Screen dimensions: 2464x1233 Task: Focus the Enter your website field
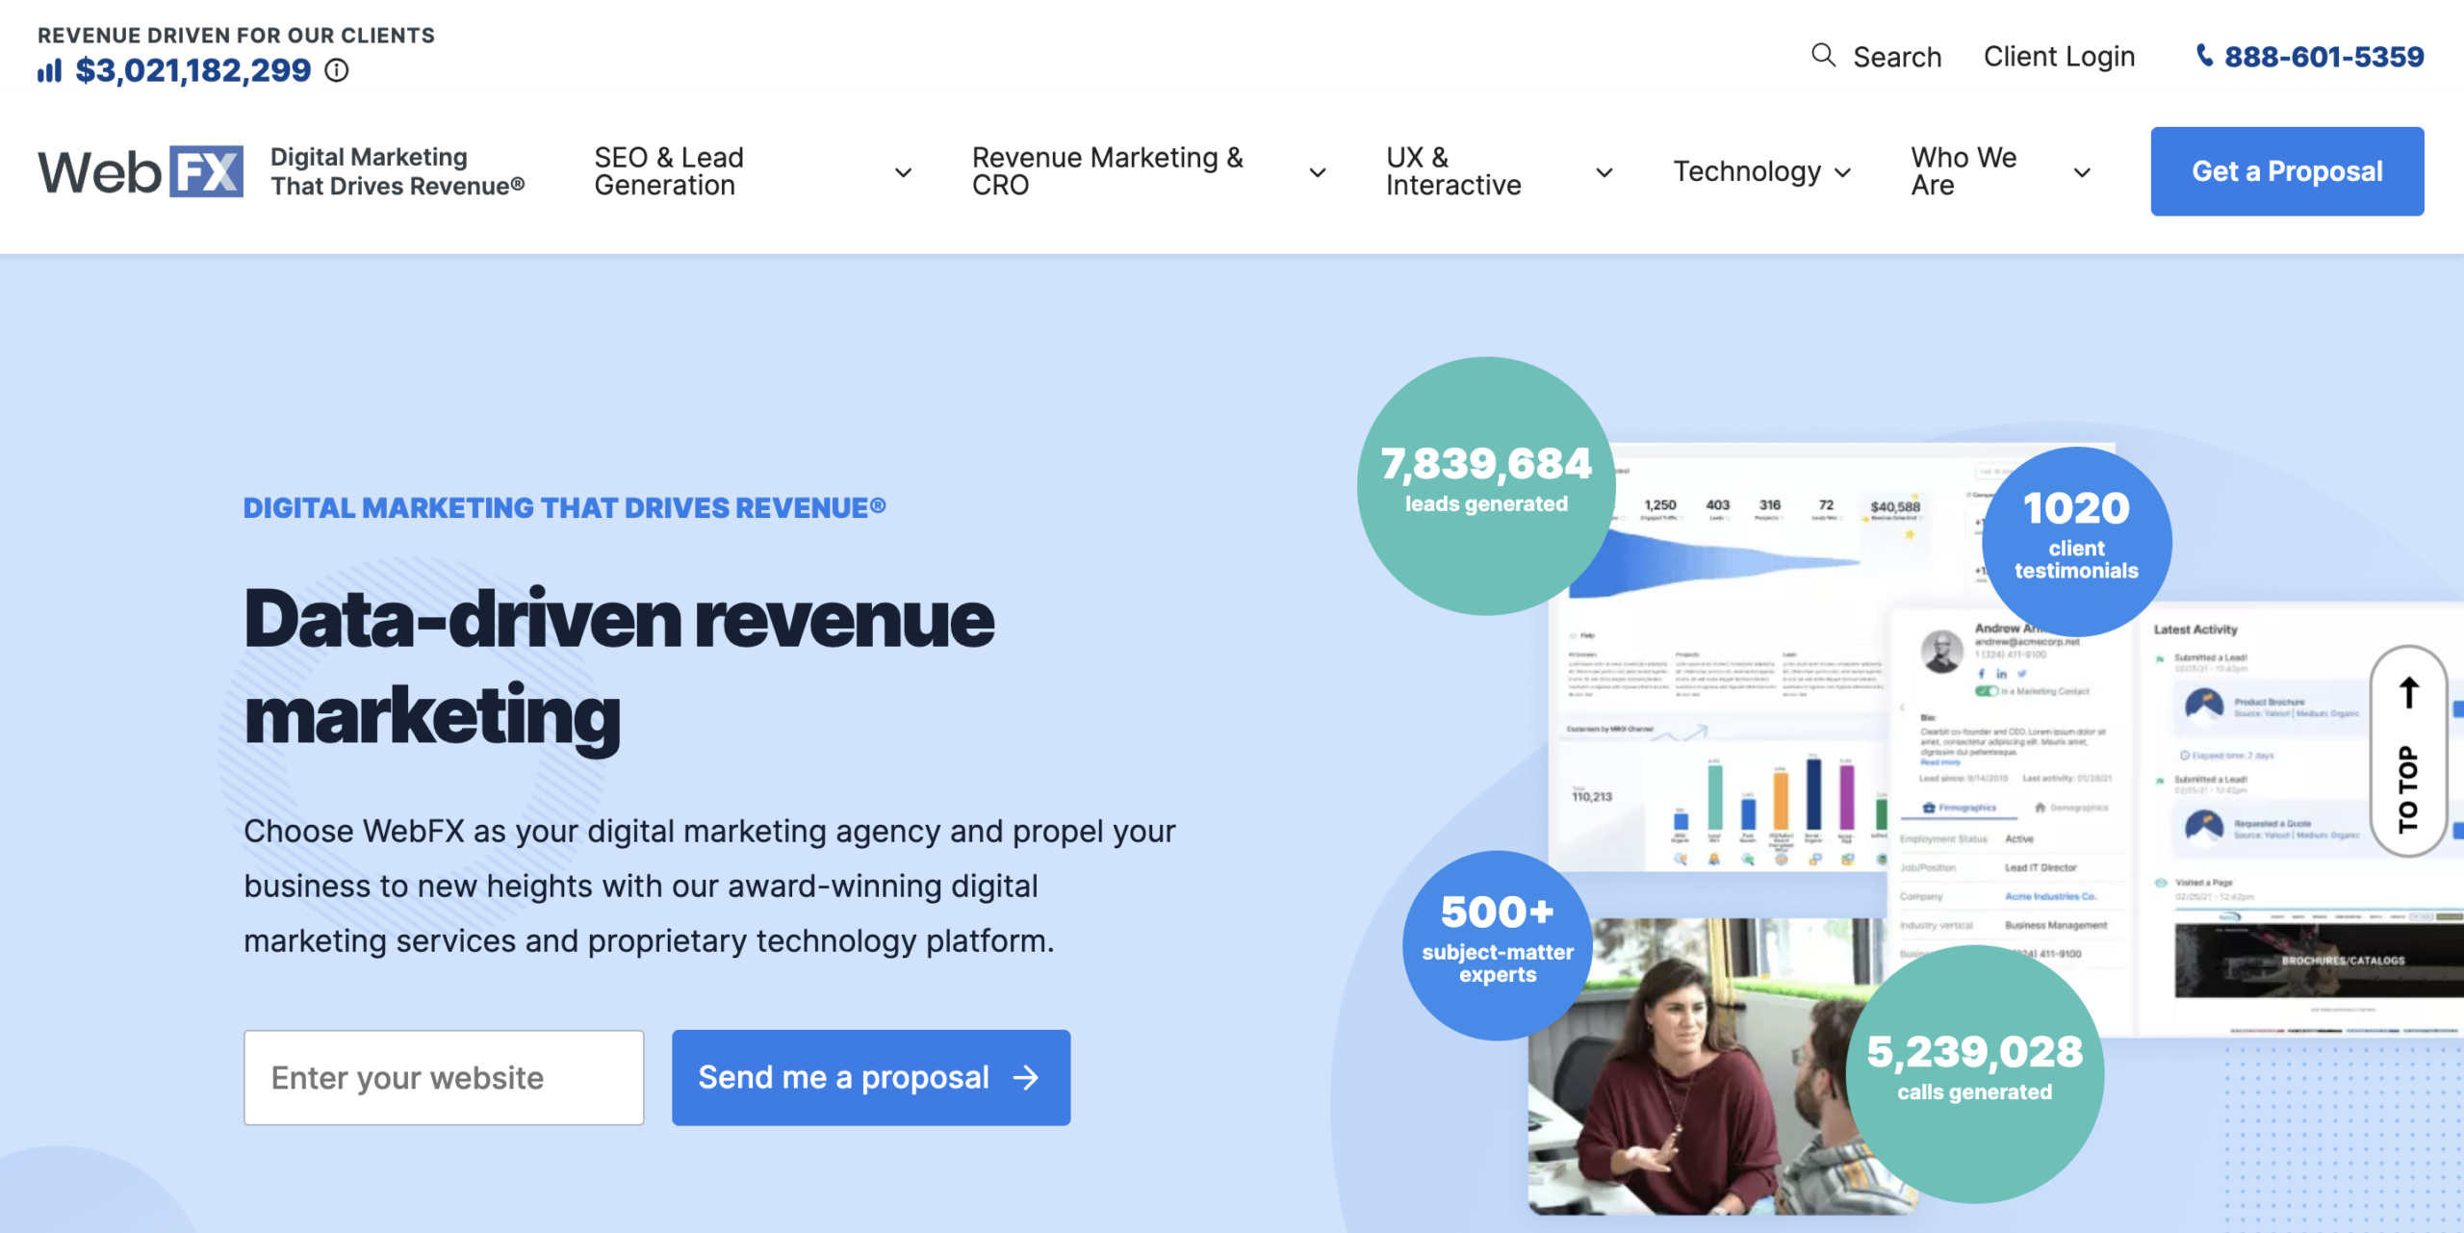(444, 1077)
